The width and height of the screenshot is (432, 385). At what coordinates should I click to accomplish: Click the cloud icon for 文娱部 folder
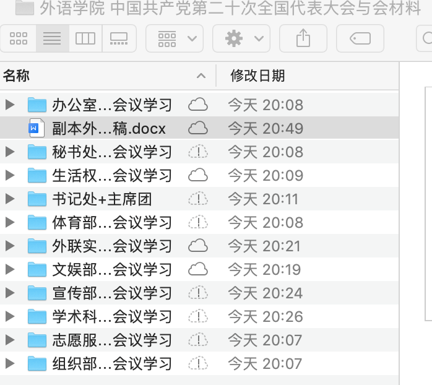click(x=197, y=269)
